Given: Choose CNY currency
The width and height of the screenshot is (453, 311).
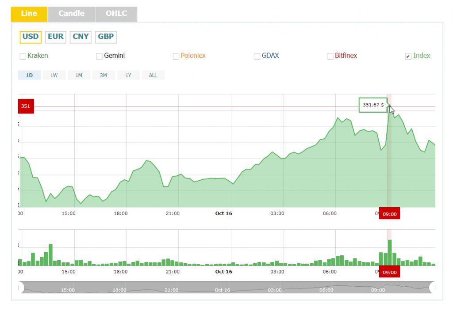Looking at the screenshot, I should click(81, 37).
